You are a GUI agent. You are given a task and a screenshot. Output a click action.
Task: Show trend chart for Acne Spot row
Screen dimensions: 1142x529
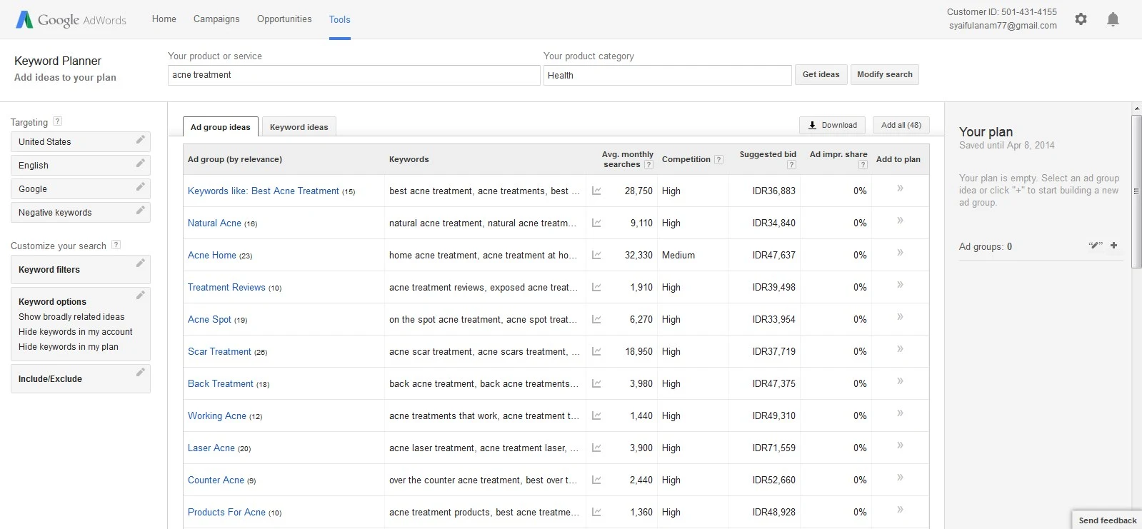[x=596, y=320]
